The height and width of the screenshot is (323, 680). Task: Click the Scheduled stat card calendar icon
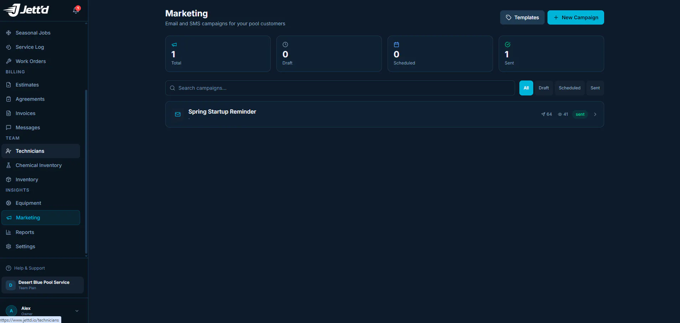pos(396,45)
